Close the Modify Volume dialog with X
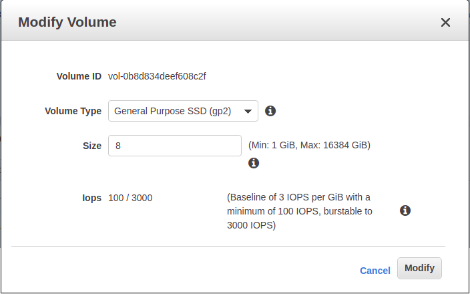This screenshot has width=470, height=294. tap(445, 22)
